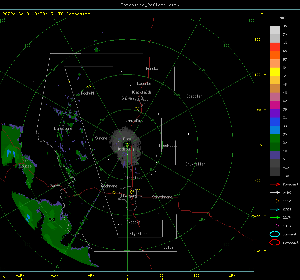Screen dimensions: 300x280
Task: Click the cyan 27ZW arrow icon
Action: pyautogui.click(x=275, y=209)
